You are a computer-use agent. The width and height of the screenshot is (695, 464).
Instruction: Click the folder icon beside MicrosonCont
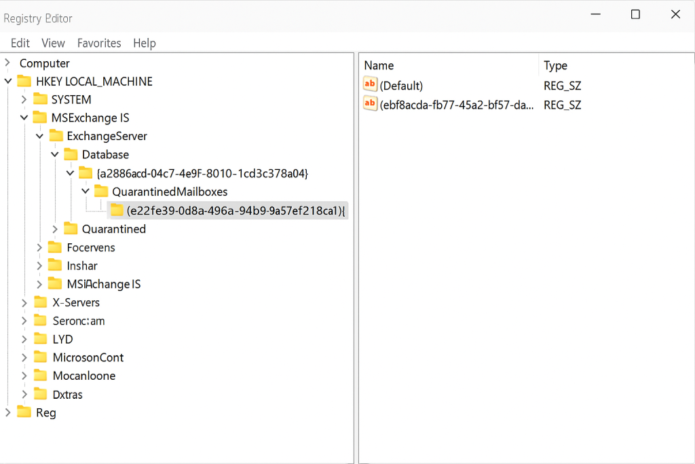[x=41, y=357]
